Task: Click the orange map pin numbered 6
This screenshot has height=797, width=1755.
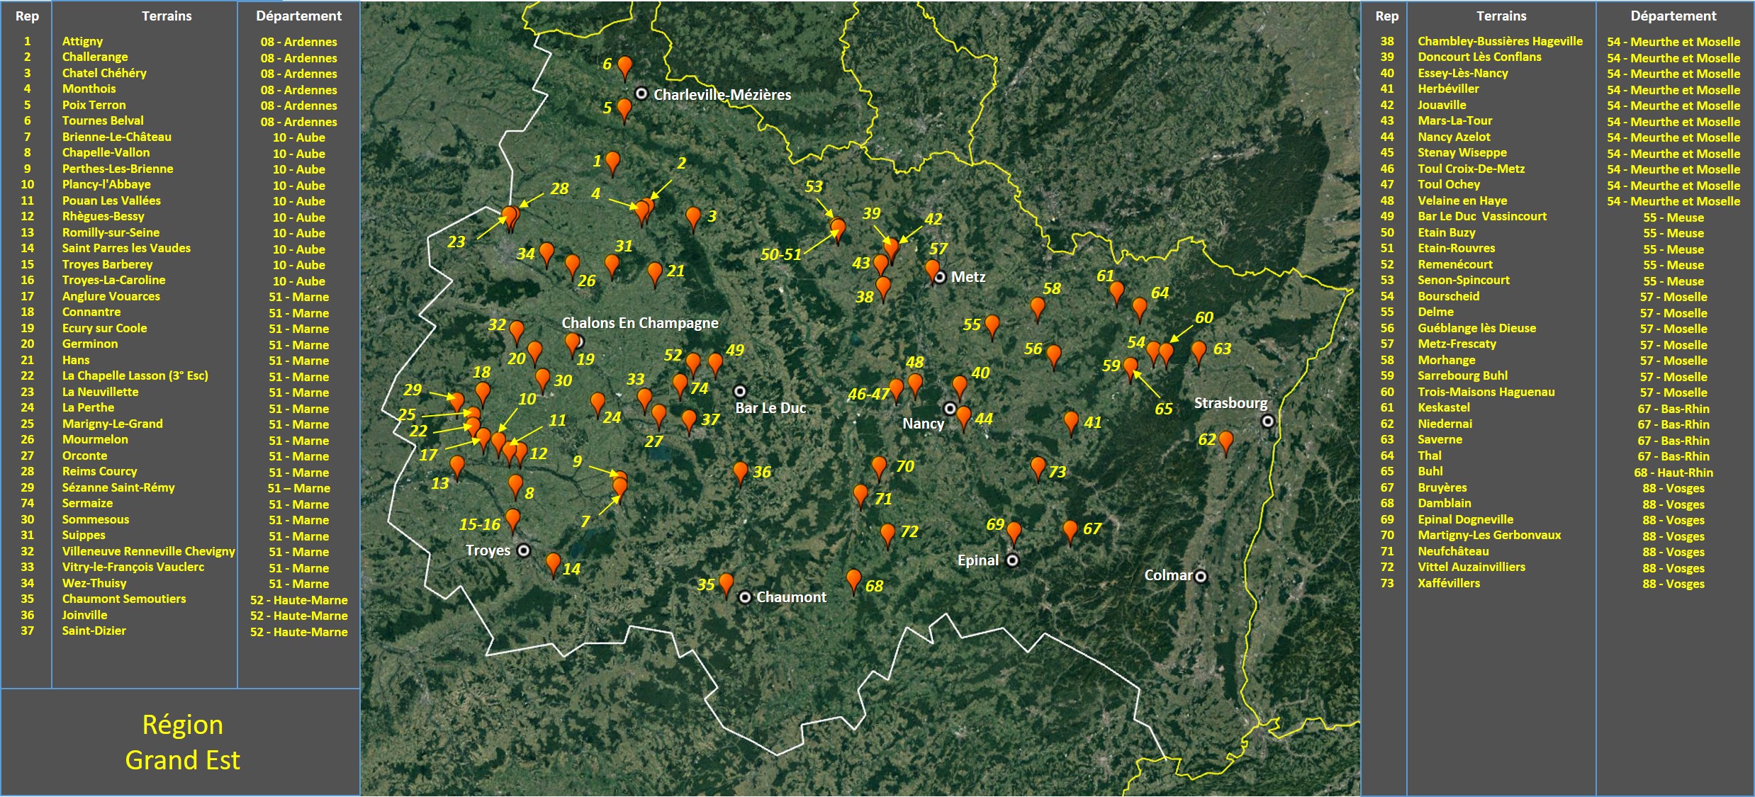Action: tap(624, 66)
